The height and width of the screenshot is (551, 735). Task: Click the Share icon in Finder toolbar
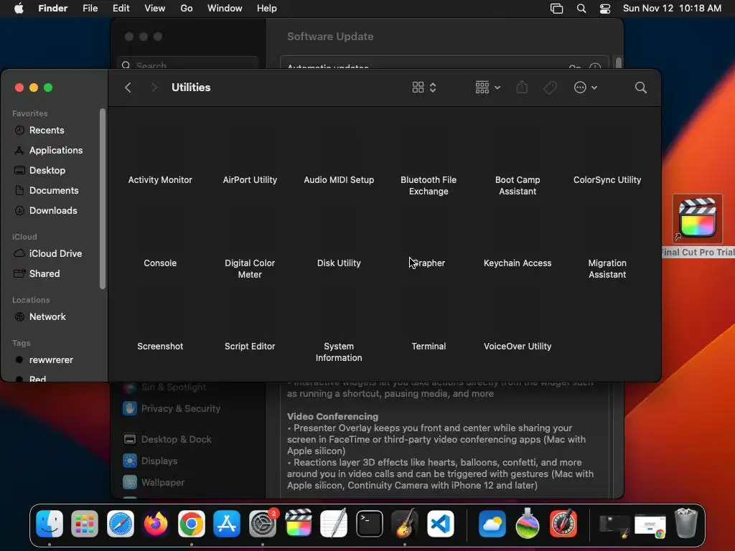tap(522, 88)
